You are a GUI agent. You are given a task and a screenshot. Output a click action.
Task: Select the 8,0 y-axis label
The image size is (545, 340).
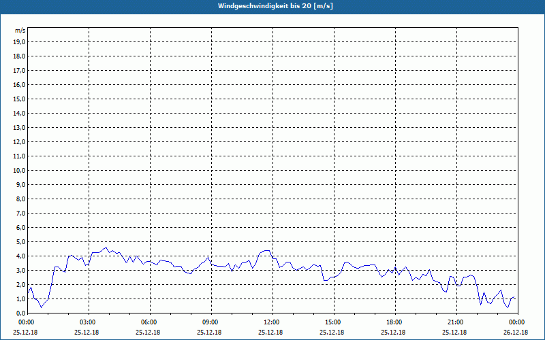pyautogui.click(x=21, y=199)
